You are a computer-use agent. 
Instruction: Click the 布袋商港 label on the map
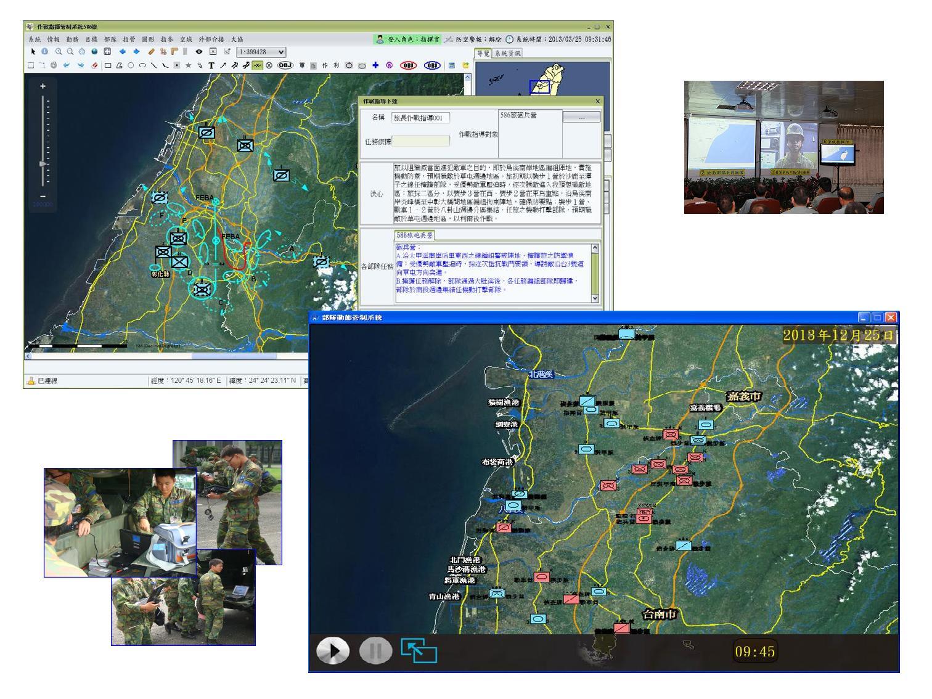(497, 462)
